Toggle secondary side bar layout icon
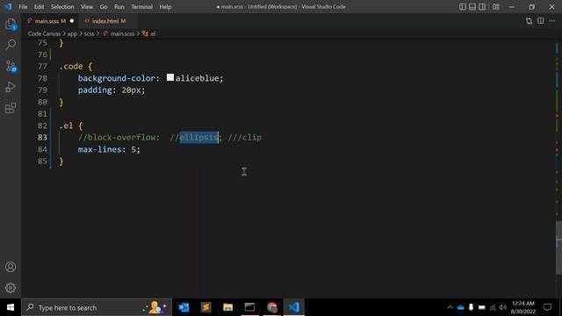The image size is (562, 316). pyautogui.click(x=482, y=7)
